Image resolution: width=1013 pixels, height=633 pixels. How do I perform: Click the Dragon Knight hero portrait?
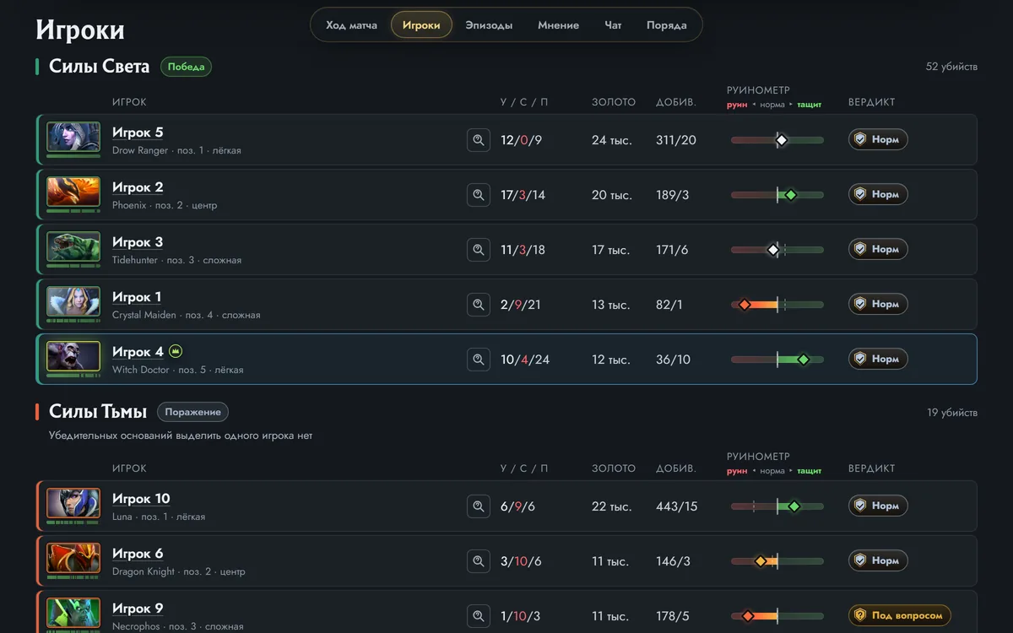[73, 558]
